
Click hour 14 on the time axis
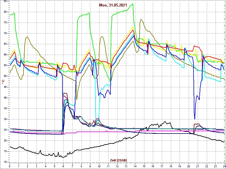pos(135,166)
